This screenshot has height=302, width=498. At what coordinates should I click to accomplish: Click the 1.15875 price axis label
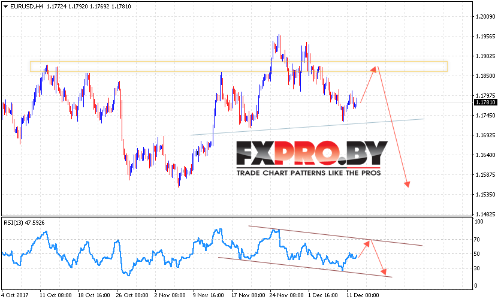[x=485, y=174]
